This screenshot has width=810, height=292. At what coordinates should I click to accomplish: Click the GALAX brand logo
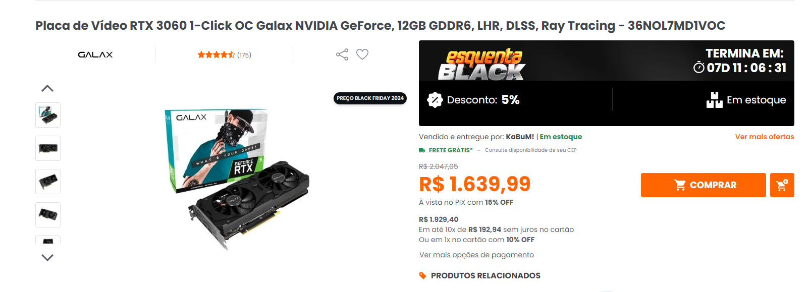(95, 54)
